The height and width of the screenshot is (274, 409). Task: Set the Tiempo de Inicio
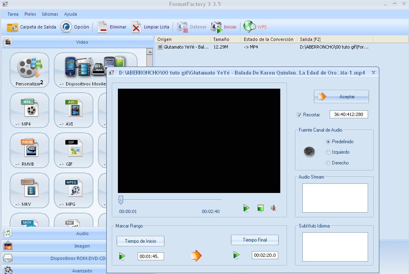pos(140,241)
